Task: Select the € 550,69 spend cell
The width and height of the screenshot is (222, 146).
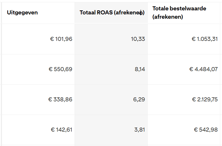Action: tap(60, 69)
